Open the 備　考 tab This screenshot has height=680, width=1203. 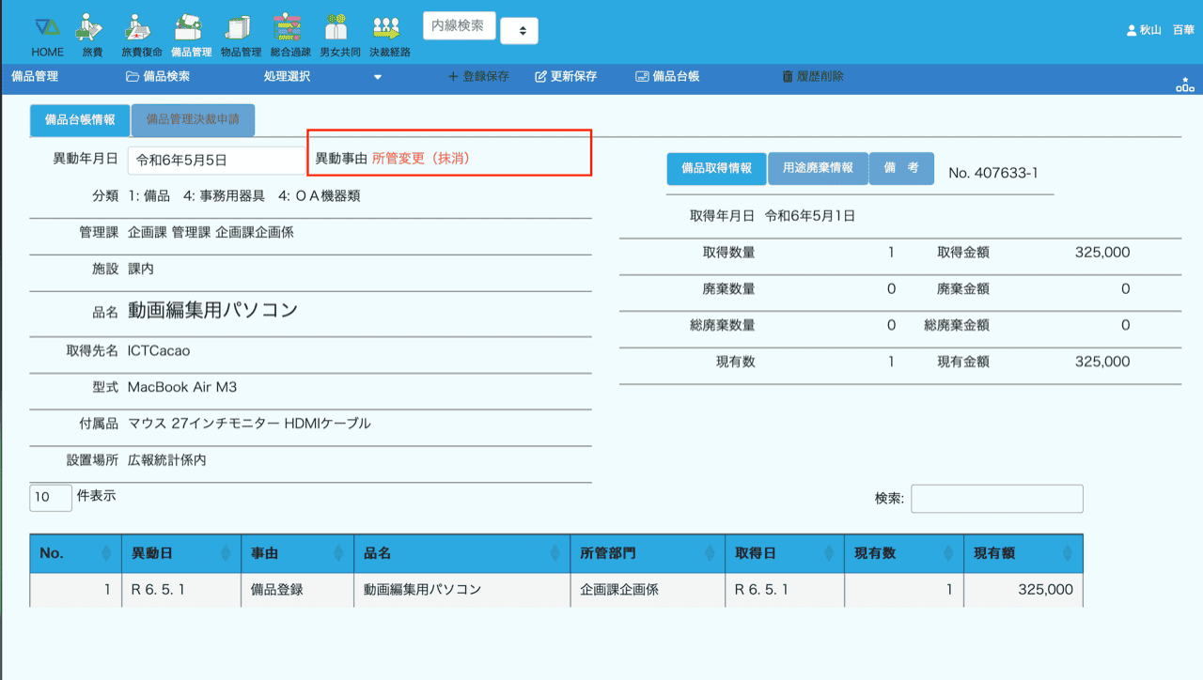point(900,168)
